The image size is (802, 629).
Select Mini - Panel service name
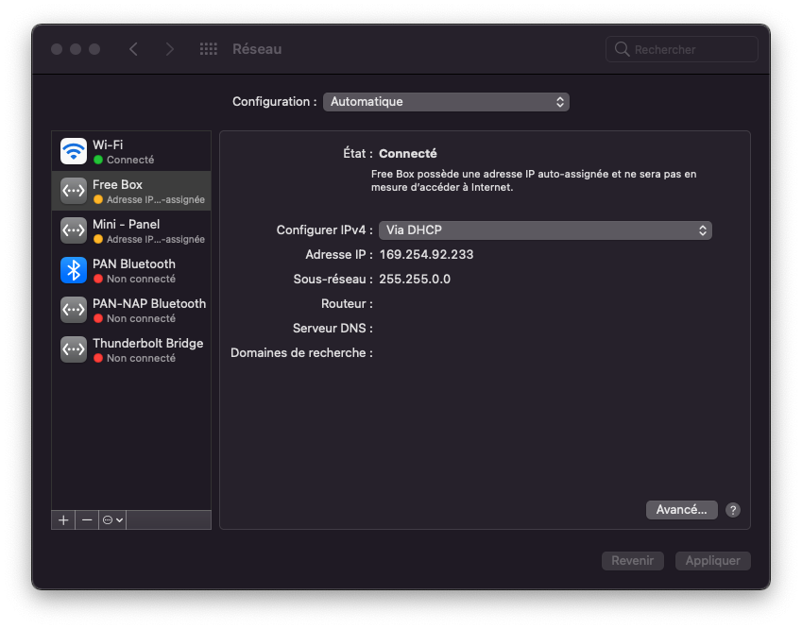point(127,225)
